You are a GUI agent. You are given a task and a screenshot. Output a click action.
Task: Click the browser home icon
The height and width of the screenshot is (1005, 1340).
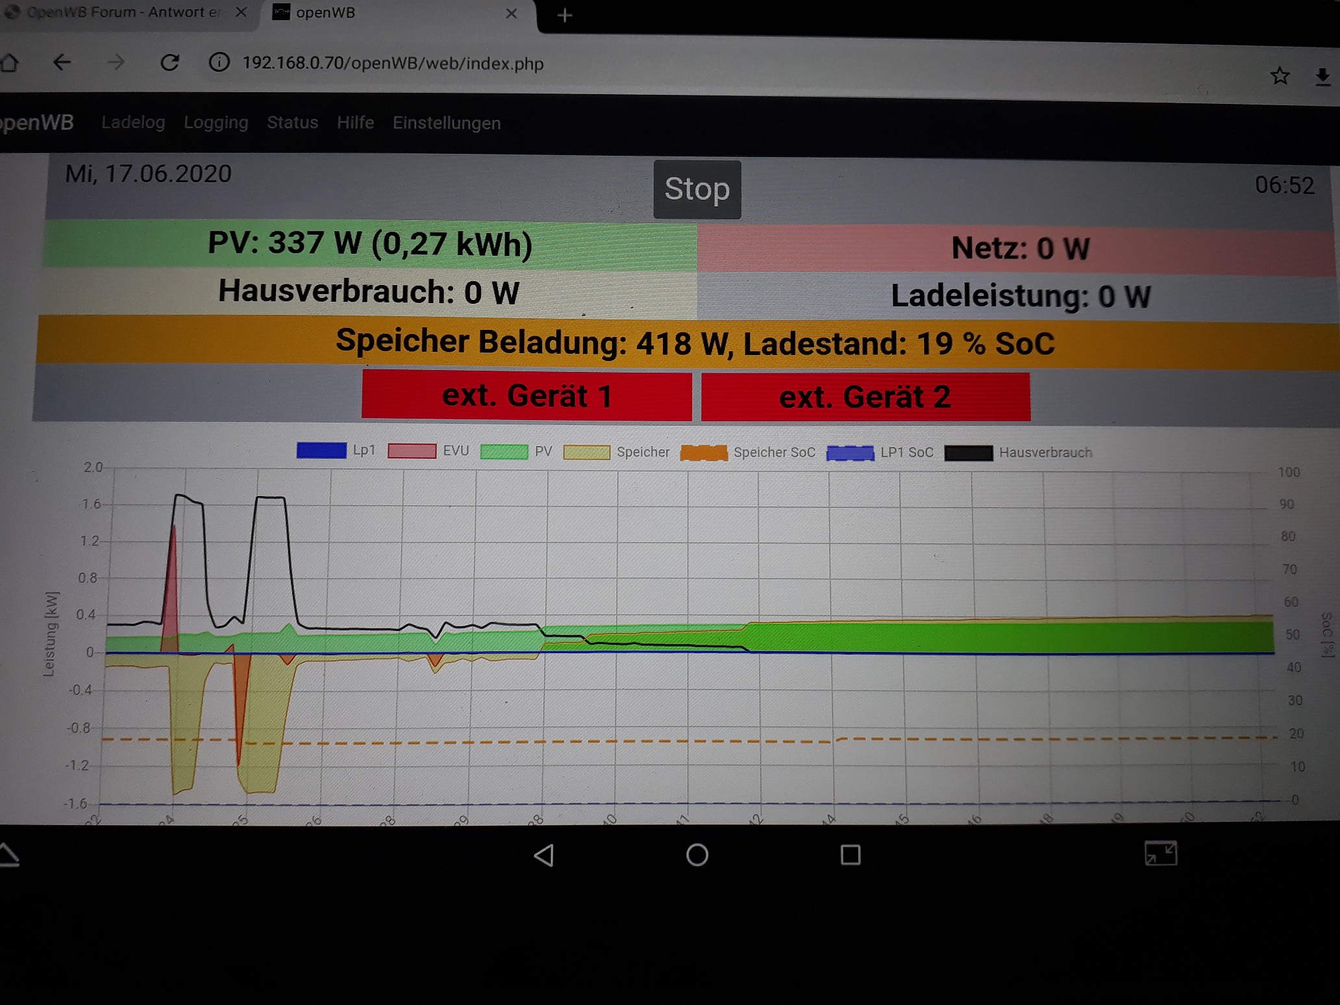[x=9, y=63]
